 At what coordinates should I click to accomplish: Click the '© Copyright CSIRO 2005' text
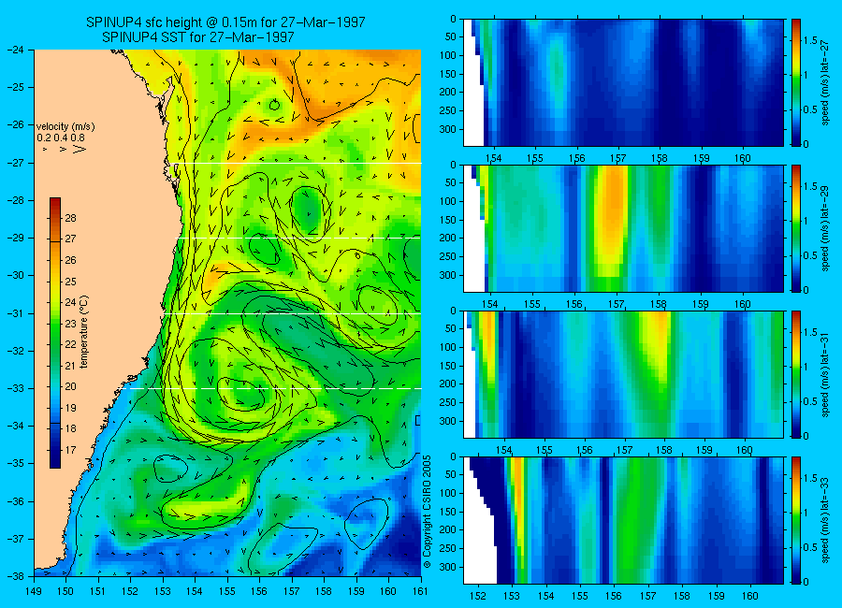point(427,512)
